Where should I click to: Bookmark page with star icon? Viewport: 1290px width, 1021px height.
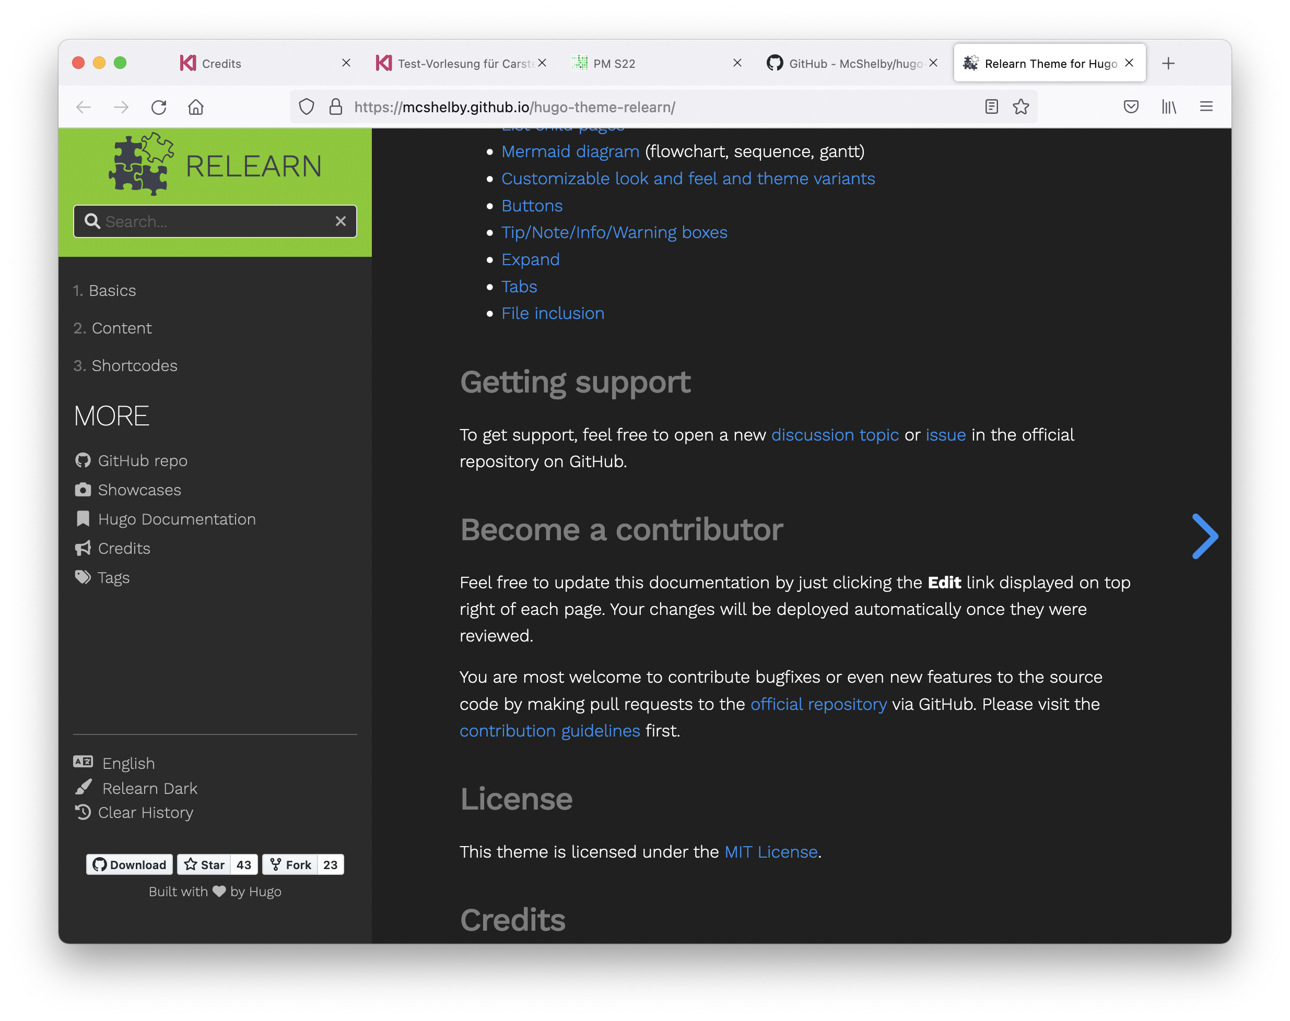[1021, 107]
